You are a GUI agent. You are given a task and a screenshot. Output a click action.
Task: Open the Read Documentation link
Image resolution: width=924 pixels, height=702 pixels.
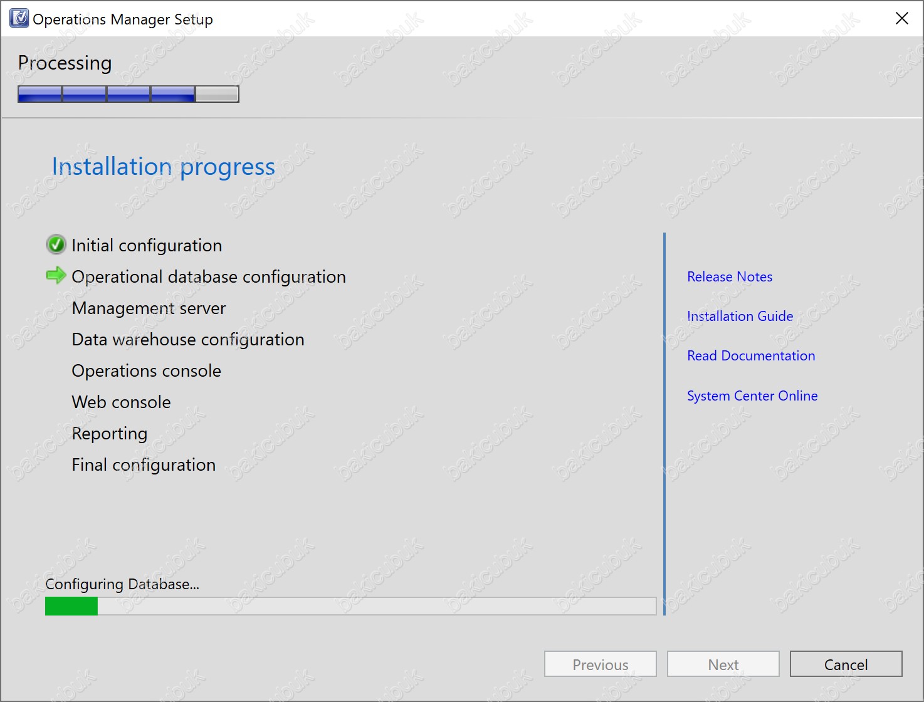[751, 355]
